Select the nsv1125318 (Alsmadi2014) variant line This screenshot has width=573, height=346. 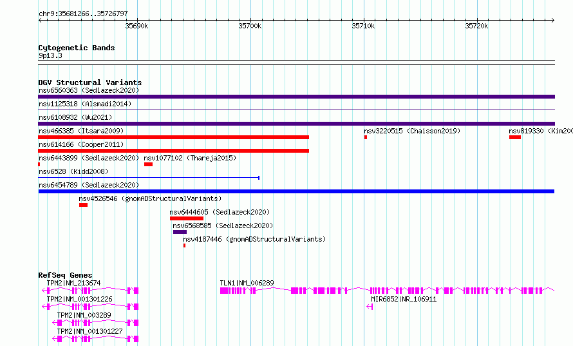(x=296, y=110)
